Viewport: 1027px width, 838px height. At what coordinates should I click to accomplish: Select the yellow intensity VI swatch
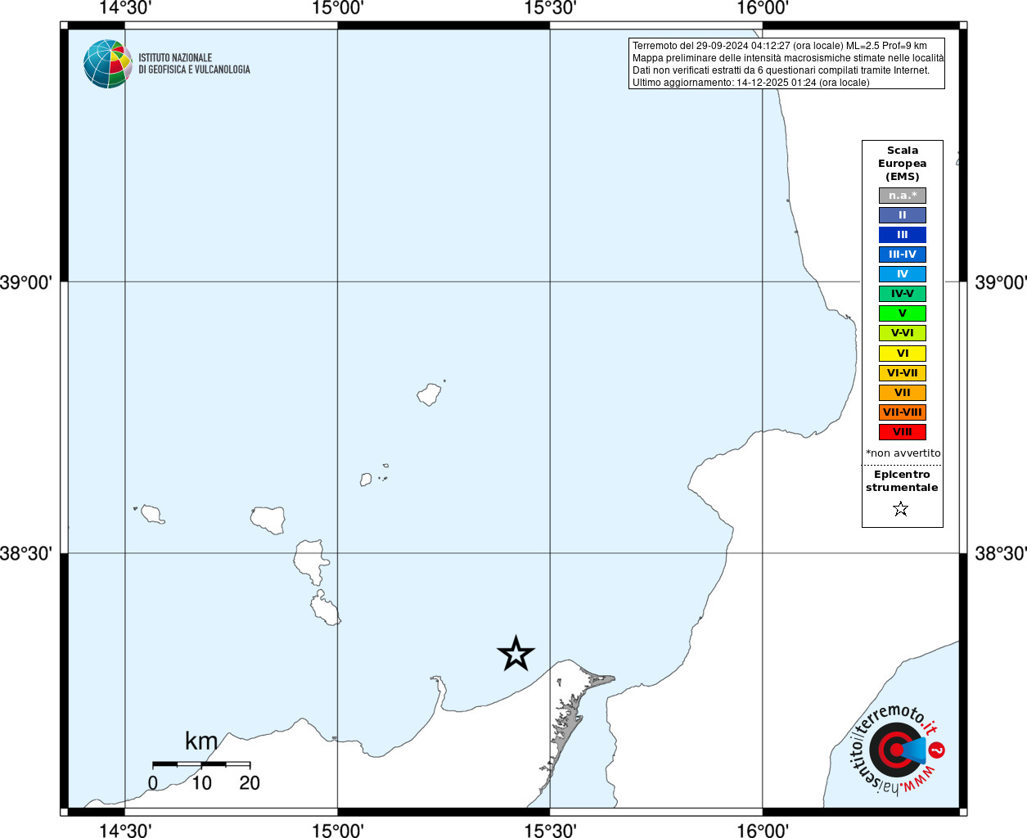tap(903, 354)
